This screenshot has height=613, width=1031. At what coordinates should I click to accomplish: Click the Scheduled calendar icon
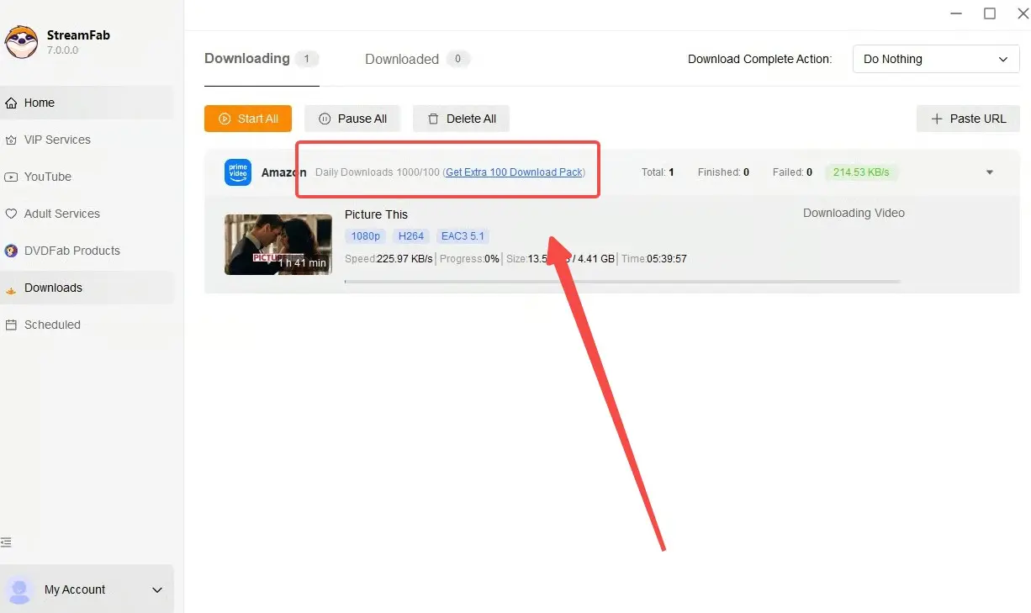pos(11,325)
